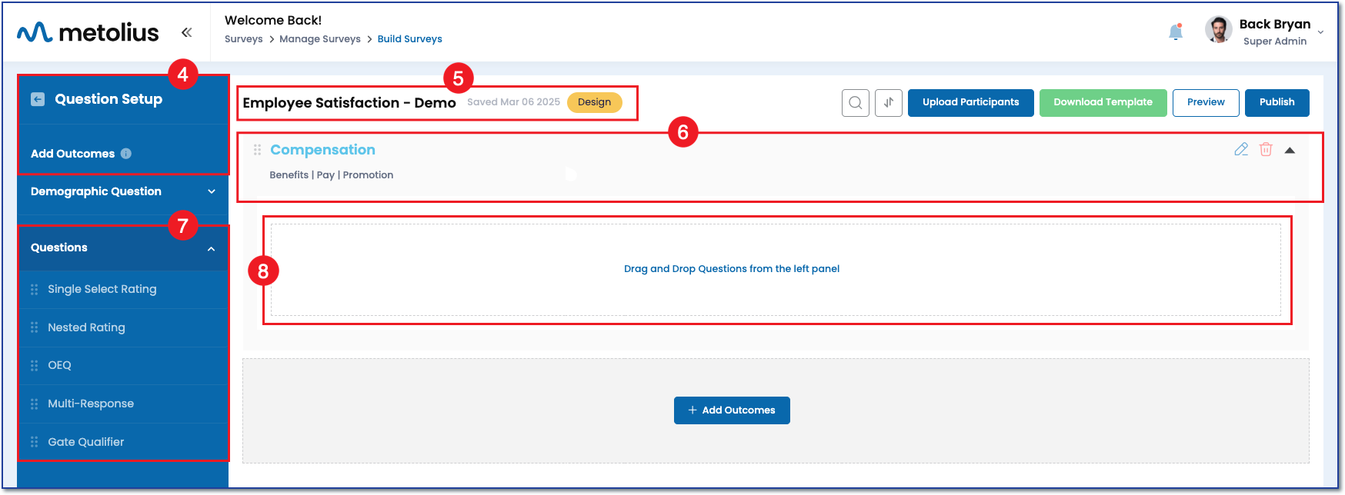Click the Publish button
This screenshot has height=495, width=1345.
[x=1277, y=103]
